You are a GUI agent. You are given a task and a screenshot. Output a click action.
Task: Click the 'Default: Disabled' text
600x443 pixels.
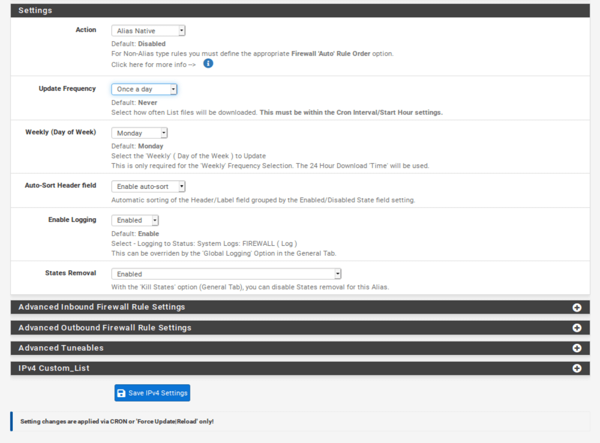tap(138, 44)
